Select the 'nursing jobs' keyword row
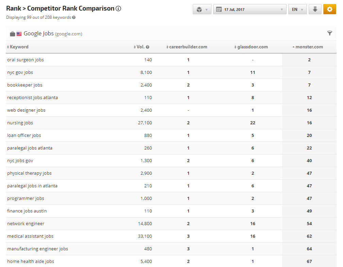Image resolution: width=343 pixels, height=267 pixels. [20, 123]
